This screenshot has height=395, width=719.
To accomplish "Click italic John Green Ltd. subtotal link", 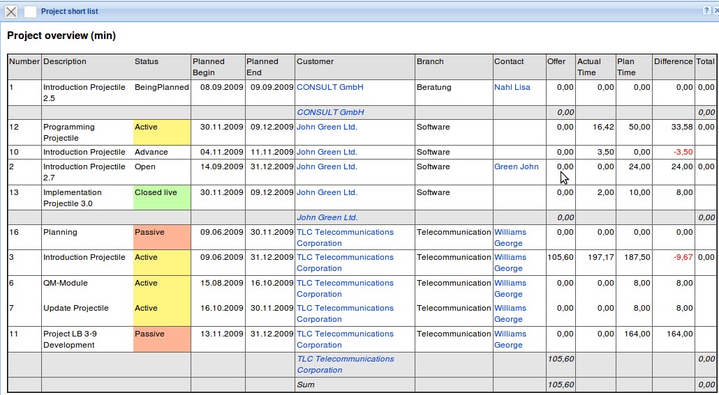I will (327, 217).
